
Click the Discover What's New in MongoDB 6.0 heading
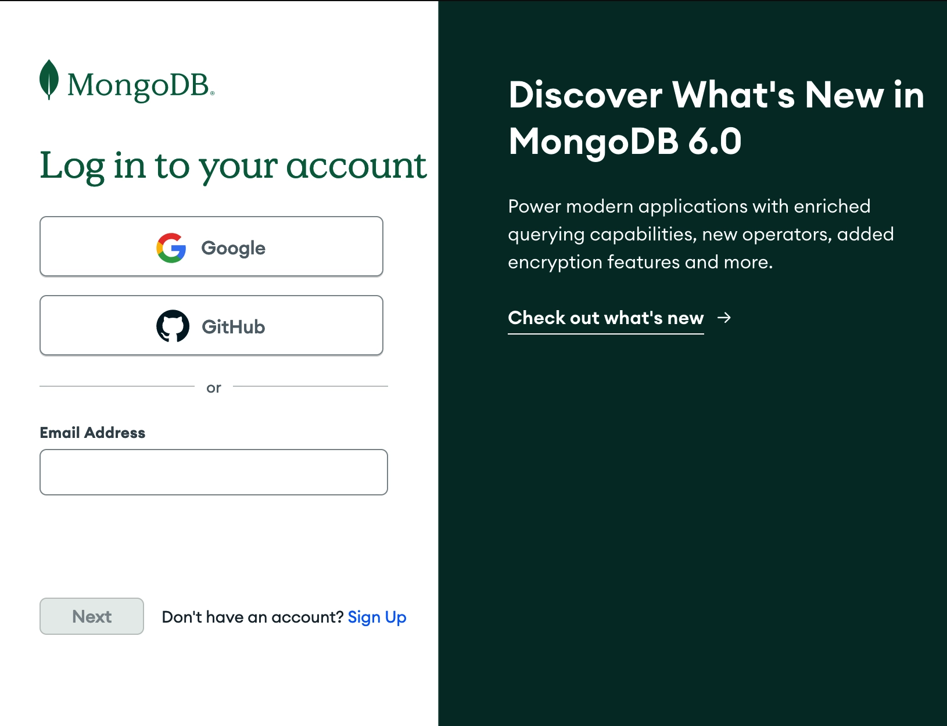[716, 118]
